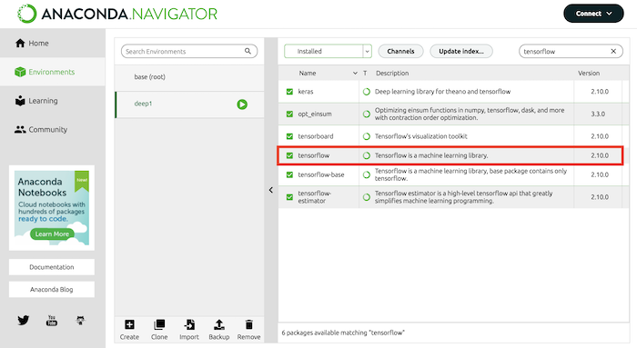
Task: Toggle the tensorboard package checkbox
Action: point(289,136)
